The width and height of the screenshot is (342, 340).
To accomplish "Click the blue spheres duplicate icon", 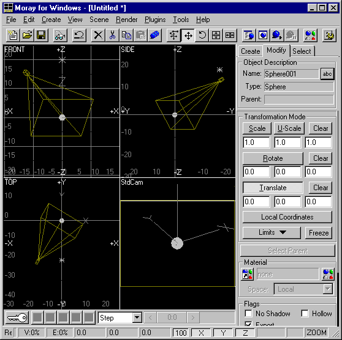I will (154, 35).
